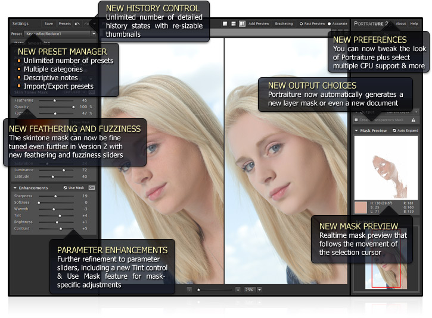The width and height of the screenshot is (432, 318).
Task: Click the undo arrow icon
Action: pos(77,24)
